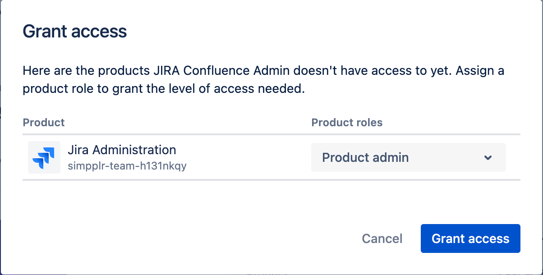543x275 pixels.
Task: Confirm with the blue Grant access button
Action: 470,238
